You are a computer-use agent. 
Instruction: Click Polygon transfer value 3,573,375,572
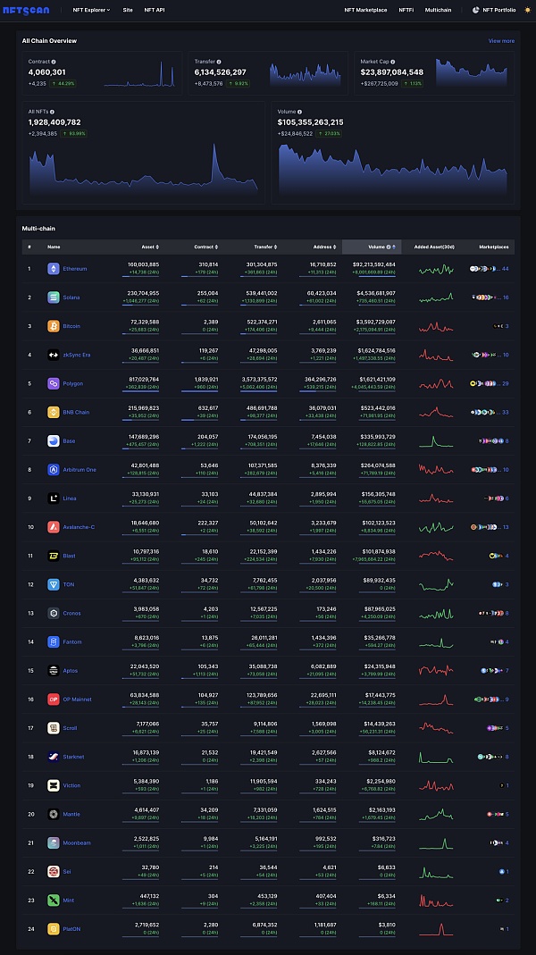pyautogui.click(x=257, y=380)
